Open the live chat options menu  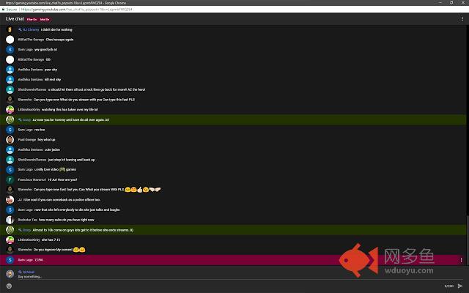click(x=460, y=18)
